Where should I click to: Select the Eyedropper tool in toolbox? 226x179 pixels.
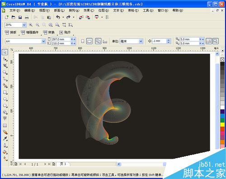[5, 139]
